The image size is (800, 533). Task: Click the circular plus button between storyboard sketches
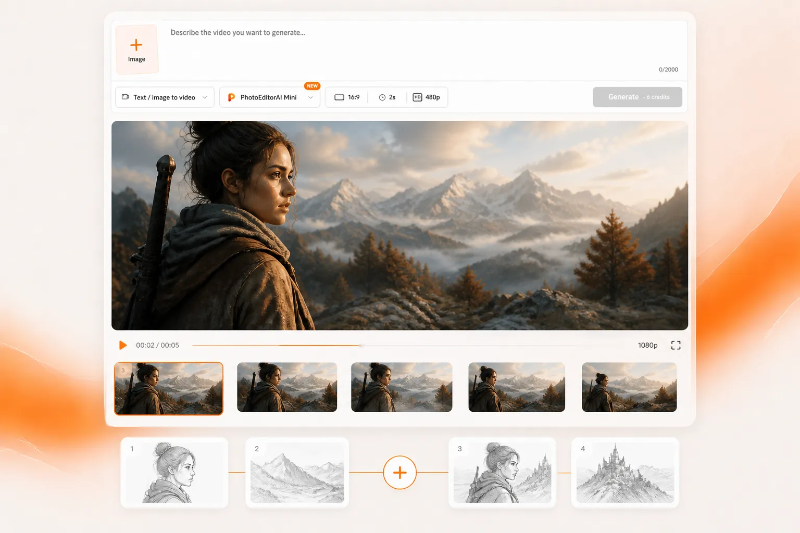[399, 473]
